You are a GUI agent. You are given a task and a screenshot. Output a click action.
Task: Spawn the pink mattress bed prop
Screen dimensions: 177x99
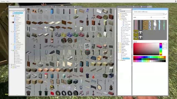(99, 46)
